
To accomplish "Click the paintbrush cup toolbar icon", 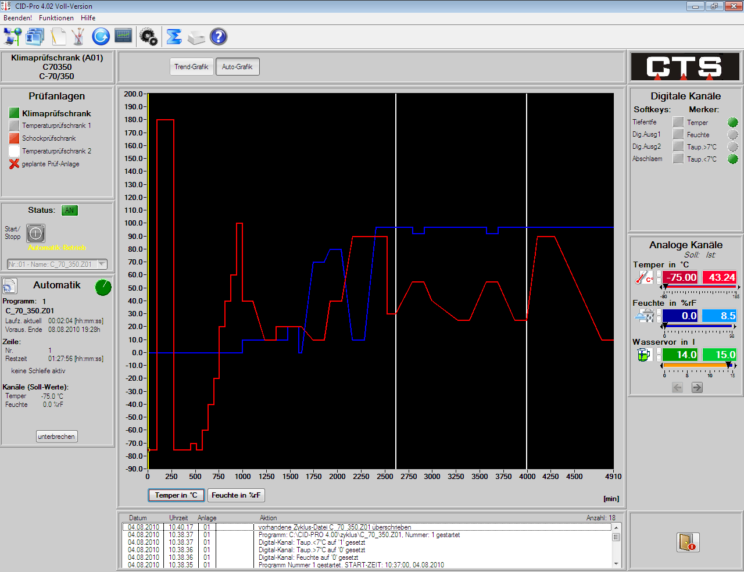I will pyautogui.click(x=78, y=37).
